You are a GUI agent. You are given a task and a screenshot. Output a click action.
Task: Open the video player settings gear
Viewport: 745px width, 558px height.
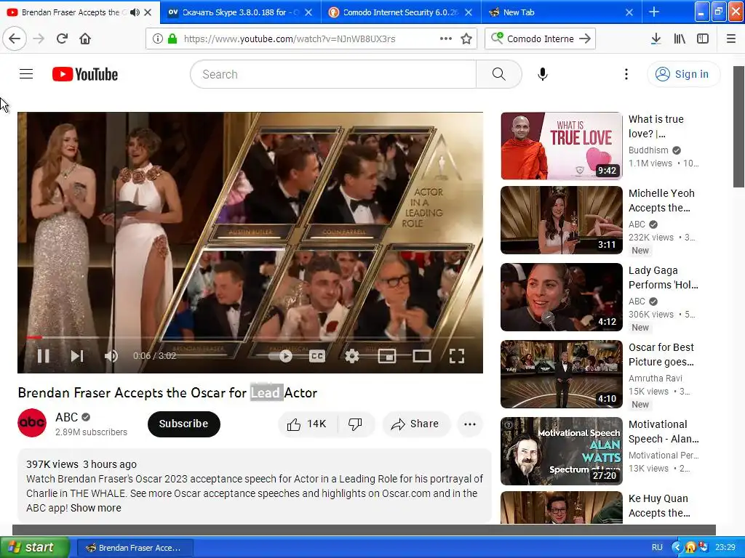(352, 356)
